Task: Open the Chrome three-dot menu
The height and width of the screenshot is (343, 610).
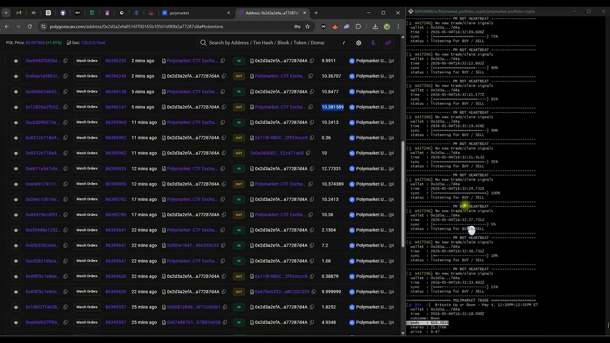Action: [398, 27]
